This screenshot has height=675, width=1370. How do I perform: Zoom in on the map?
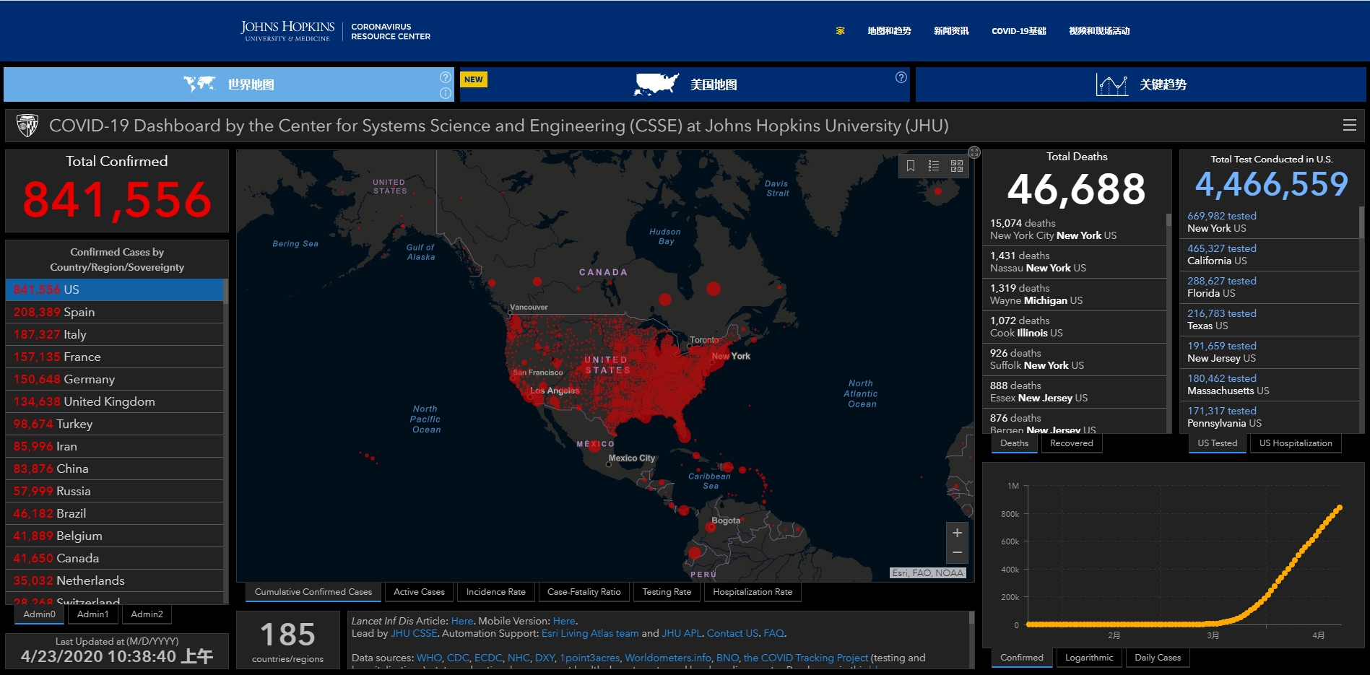click(957, 533)
